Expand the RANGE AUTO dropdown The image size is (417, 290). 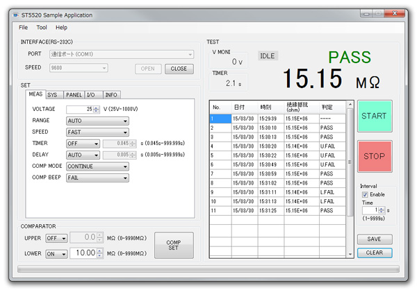97,121
